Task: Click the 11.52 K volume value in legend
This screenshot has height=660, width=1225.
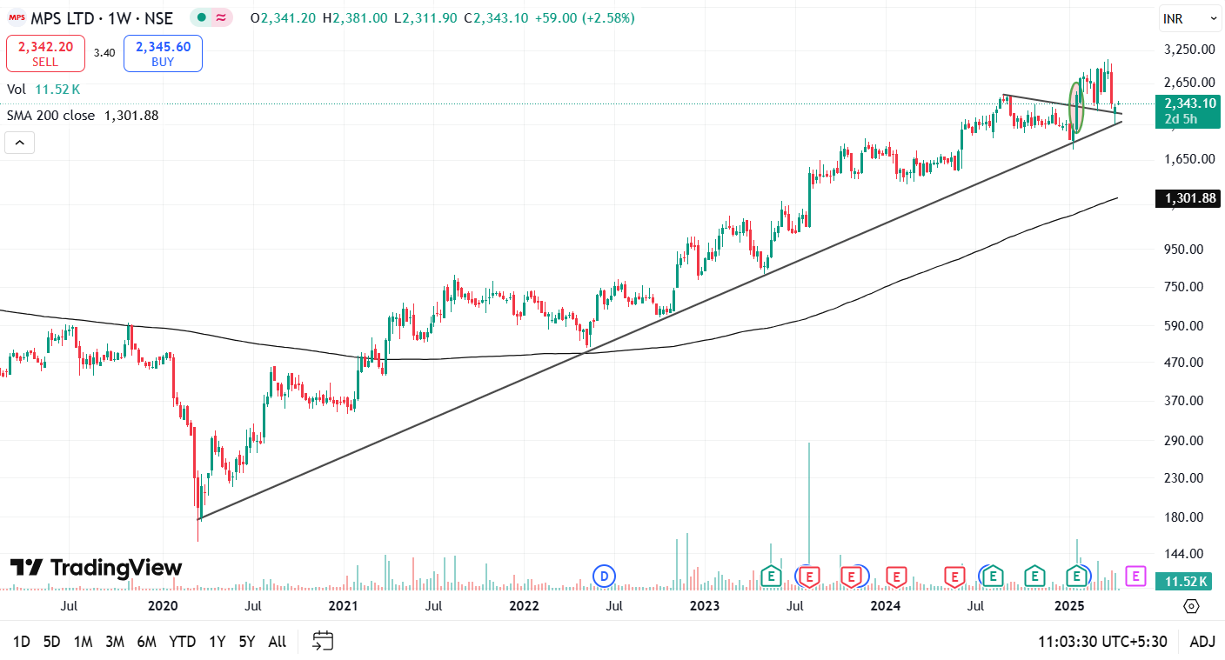Action: coord(58,89)
